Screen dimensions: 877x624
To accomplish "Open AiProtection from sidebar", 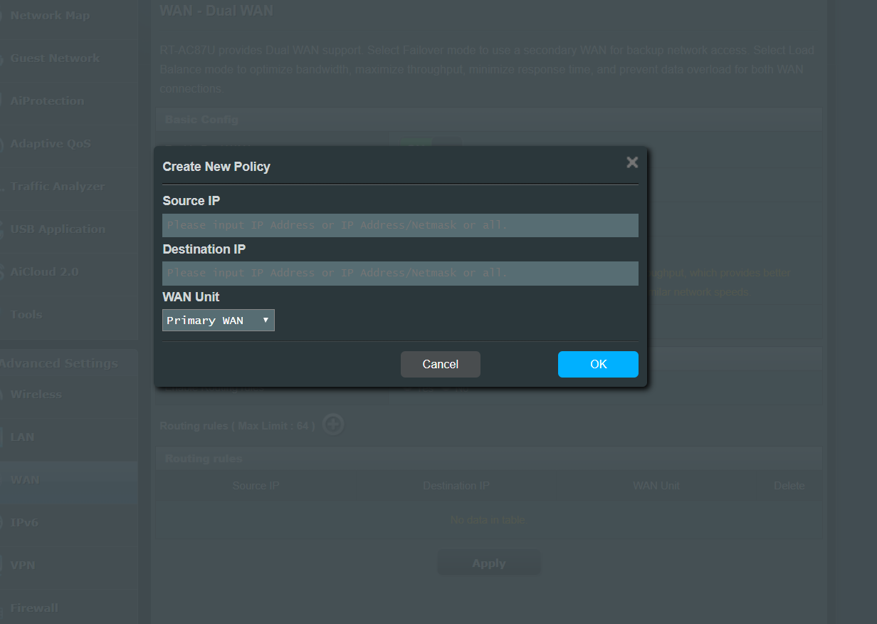I will tap(47, 101).
